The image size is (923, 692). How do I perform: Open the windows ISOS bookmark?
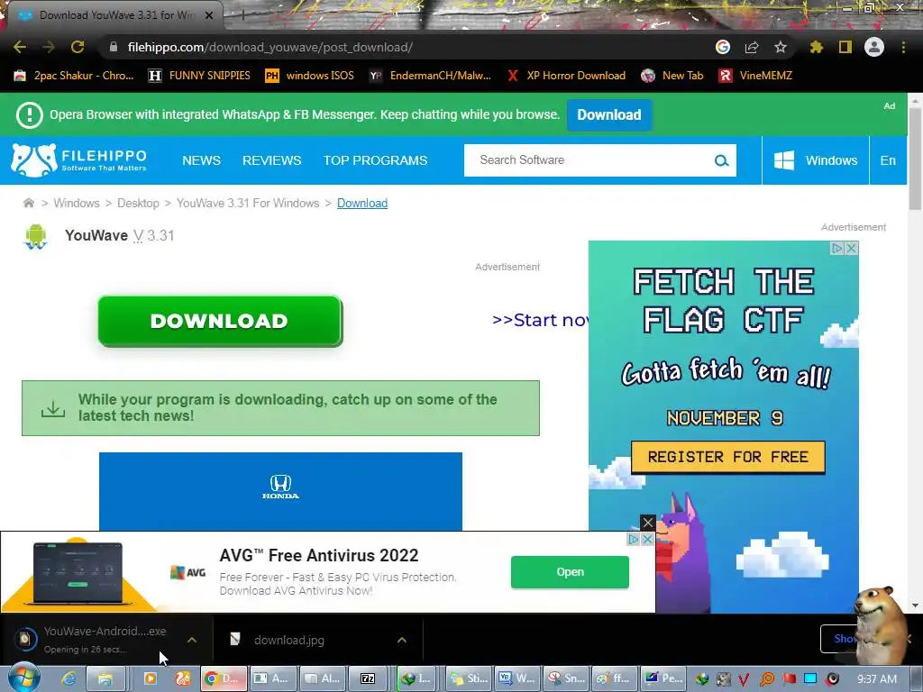310,76
